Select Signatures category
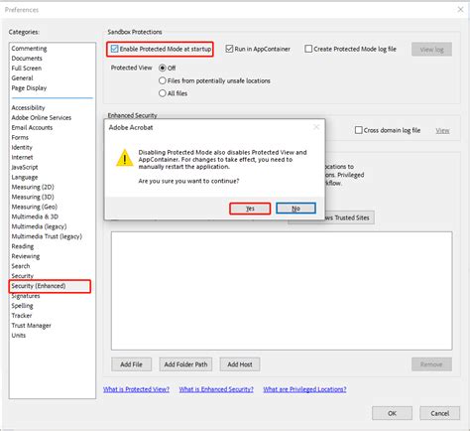This screenshot has height=431, width=470. pos(26,296)
